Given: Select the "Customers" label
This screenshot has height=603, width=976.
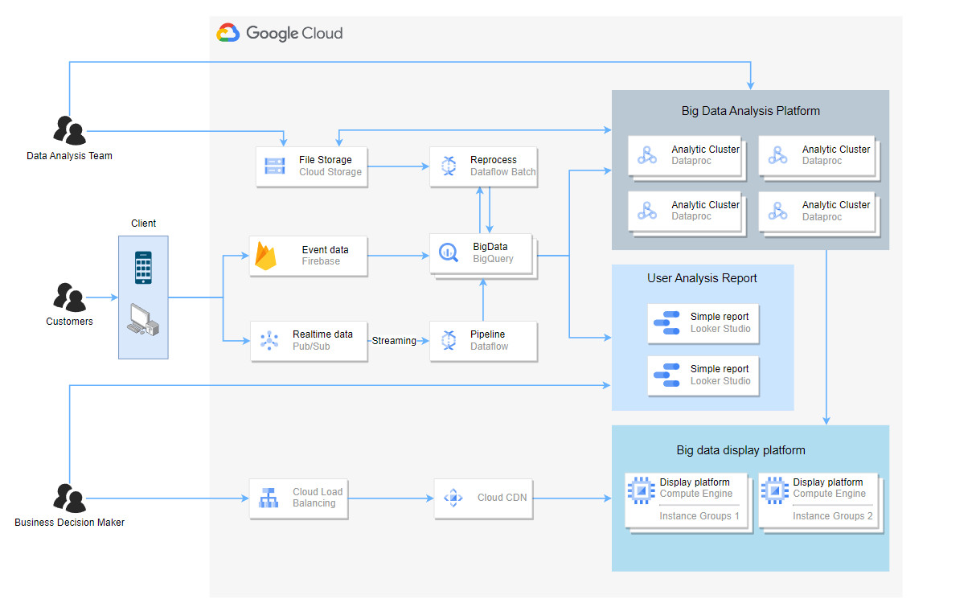Looking at the screenshot, I should point(69,322).
